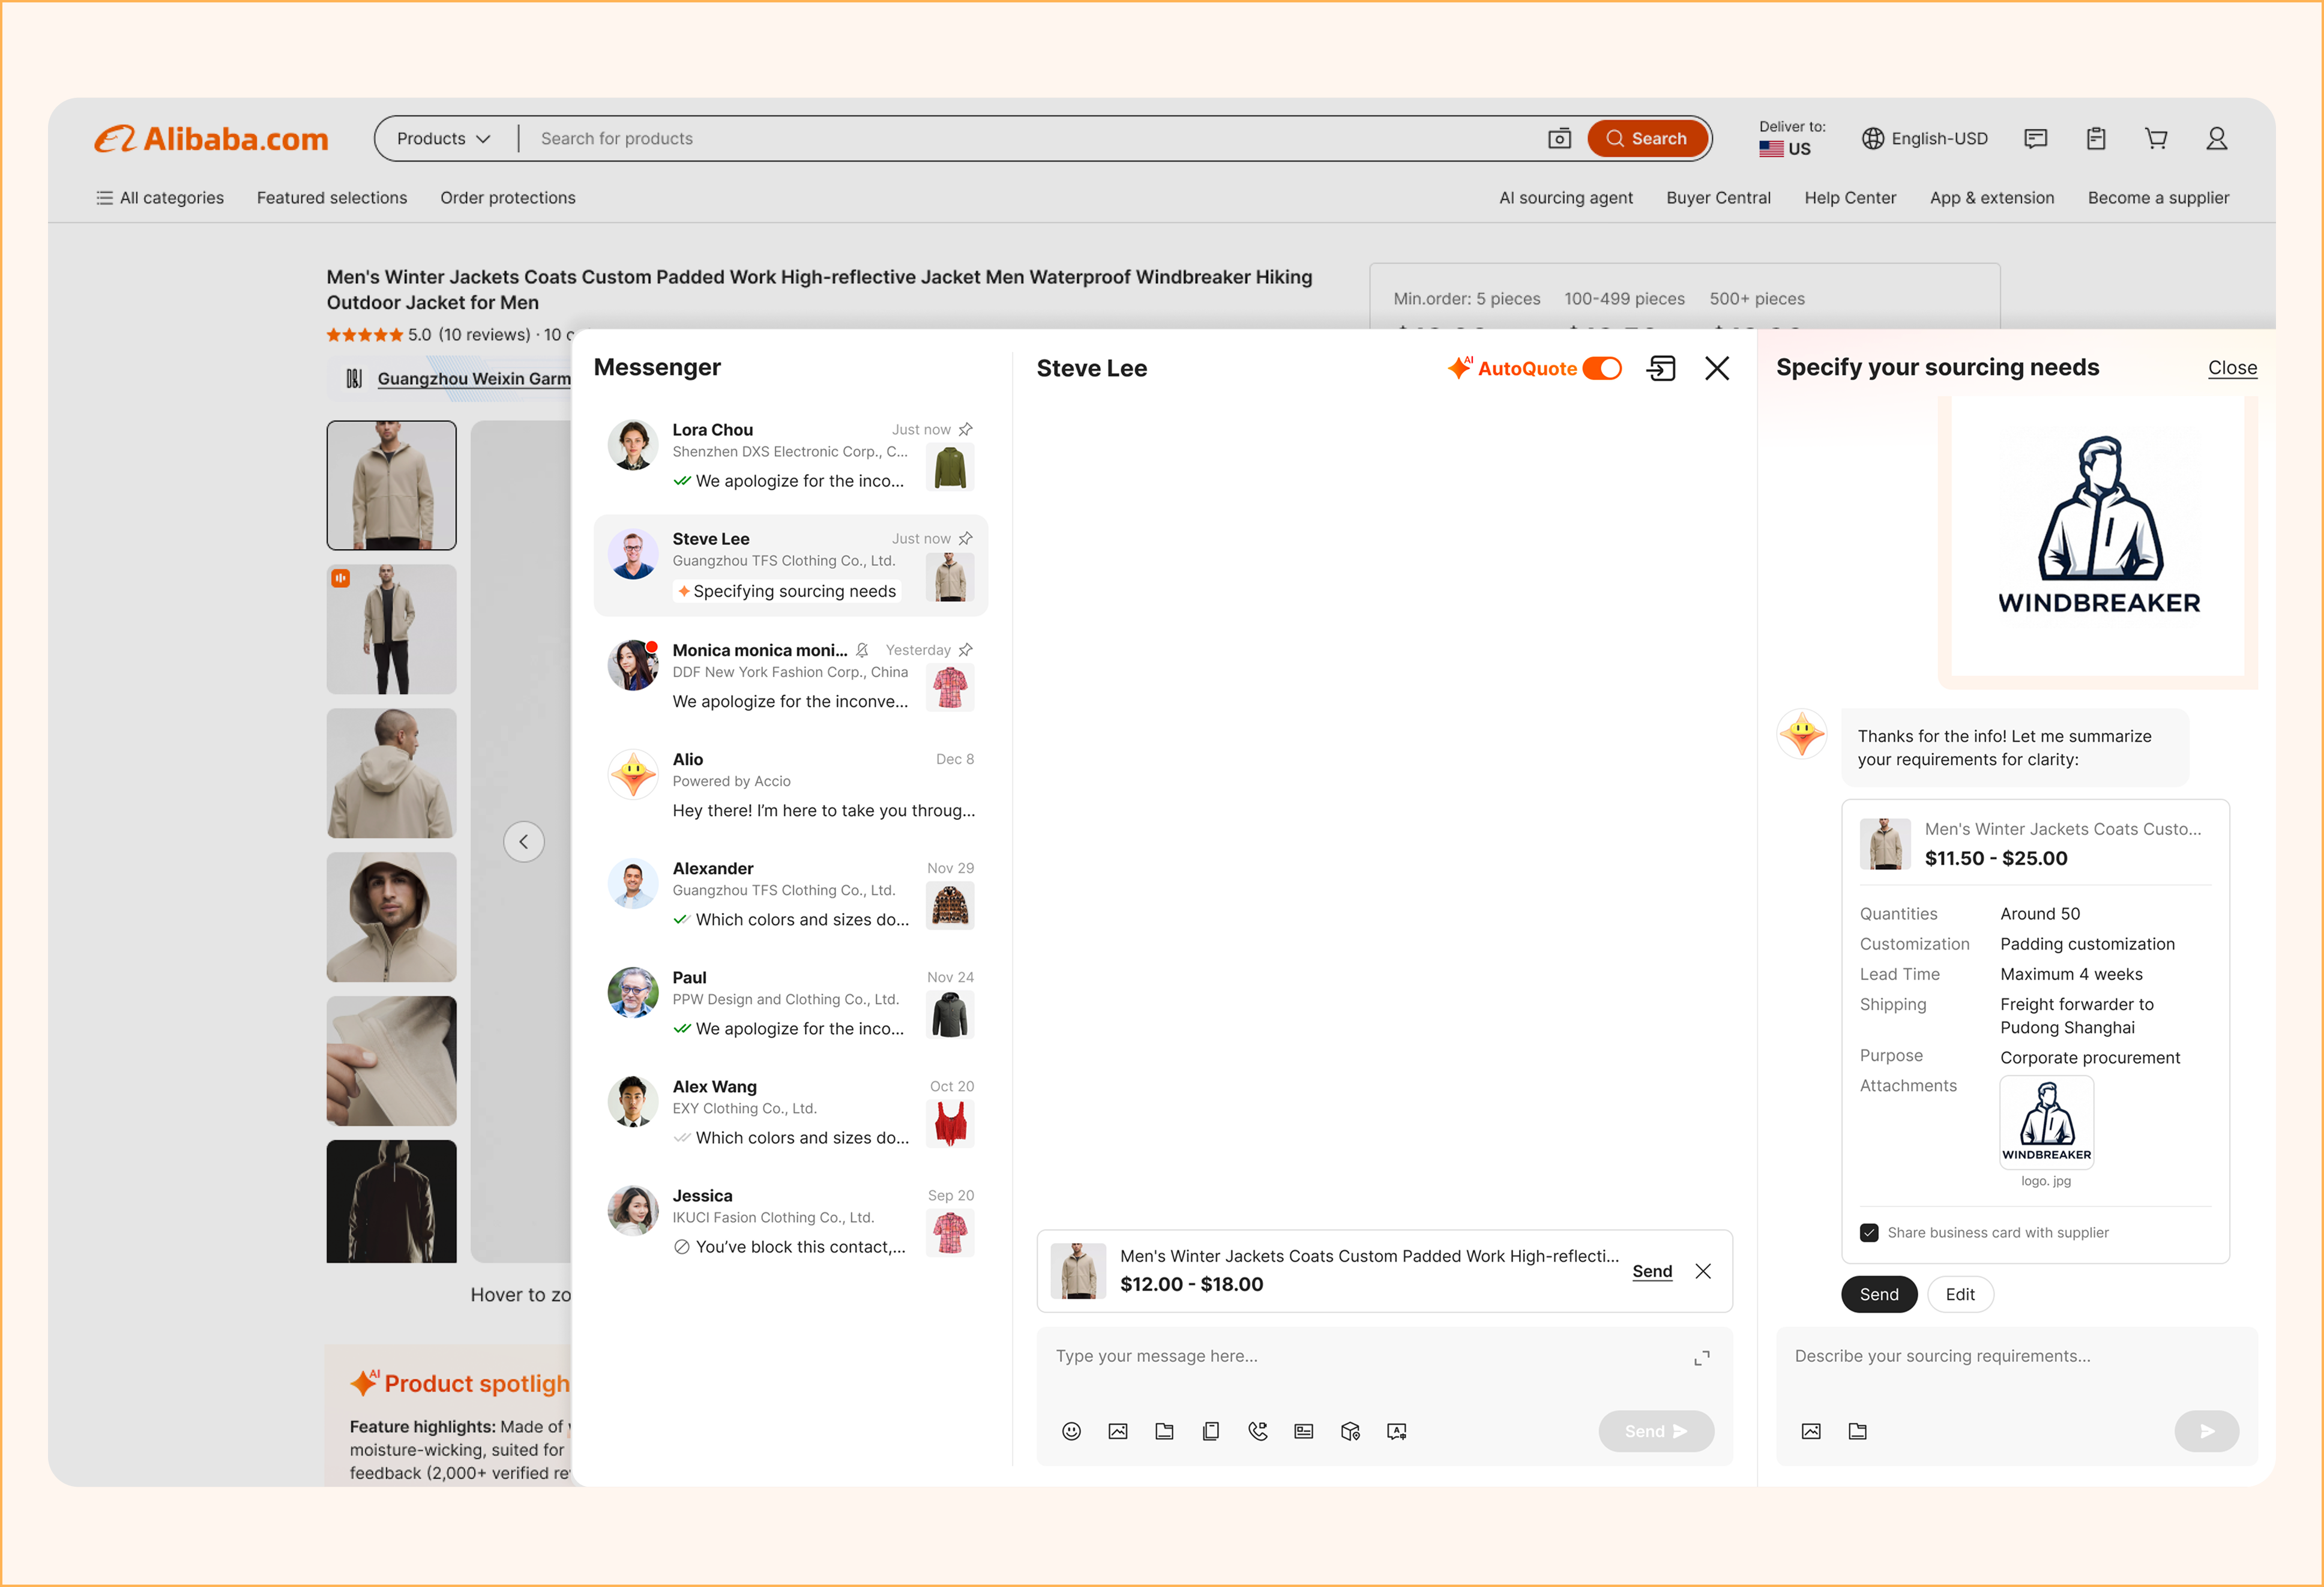Open messages icon in header

(x=2035, y=139)
